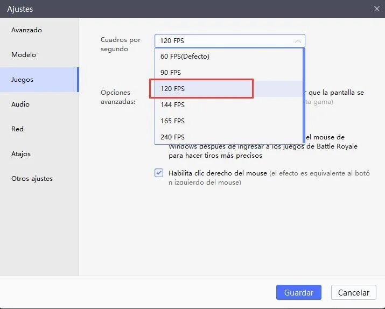Choose 90 FPS from the list
Viewport: 385px width, 309px height.
[229, 73]
